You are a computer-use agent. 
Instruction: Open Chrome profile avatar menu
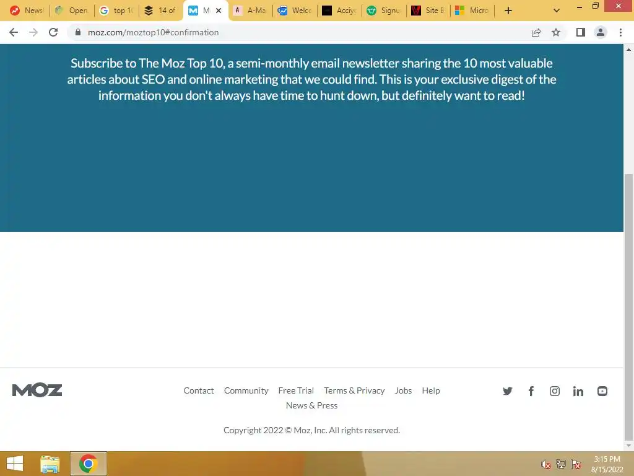[601, 32]
